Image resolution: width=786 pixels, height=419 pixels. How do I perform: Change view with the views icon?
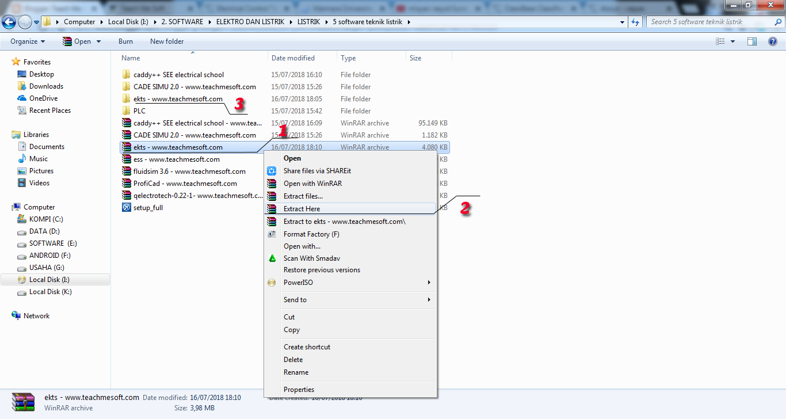[720, 41]
